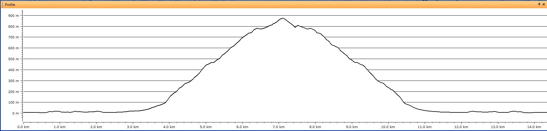This screenshot has height=131, width=547.
Task: Click the 900 m elevation axis label
Action: pos(14,16)
